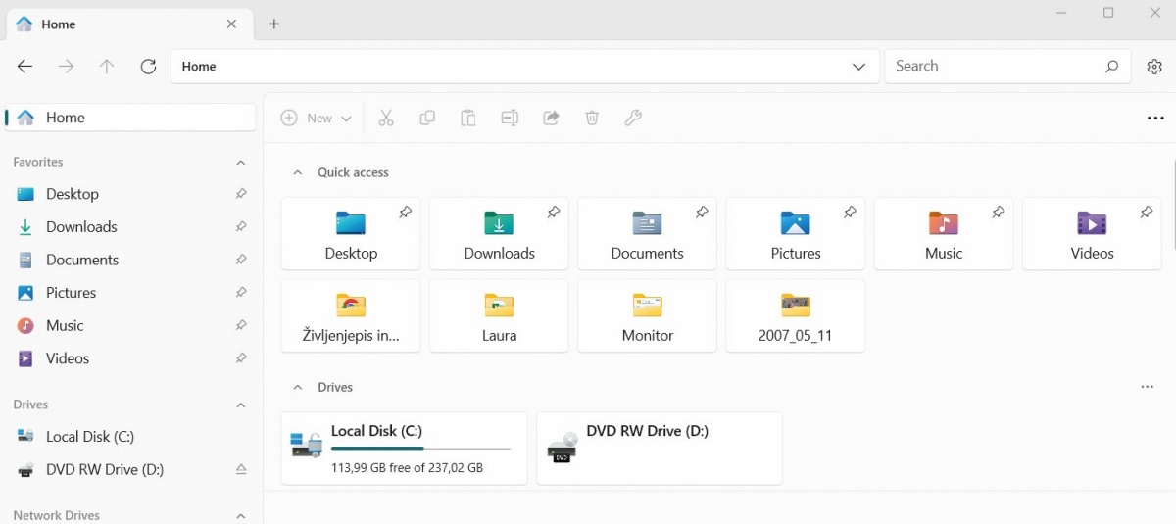Collapse the Drives group in main pane
This screenshot has height=524, width=1176.
point(298,387)
